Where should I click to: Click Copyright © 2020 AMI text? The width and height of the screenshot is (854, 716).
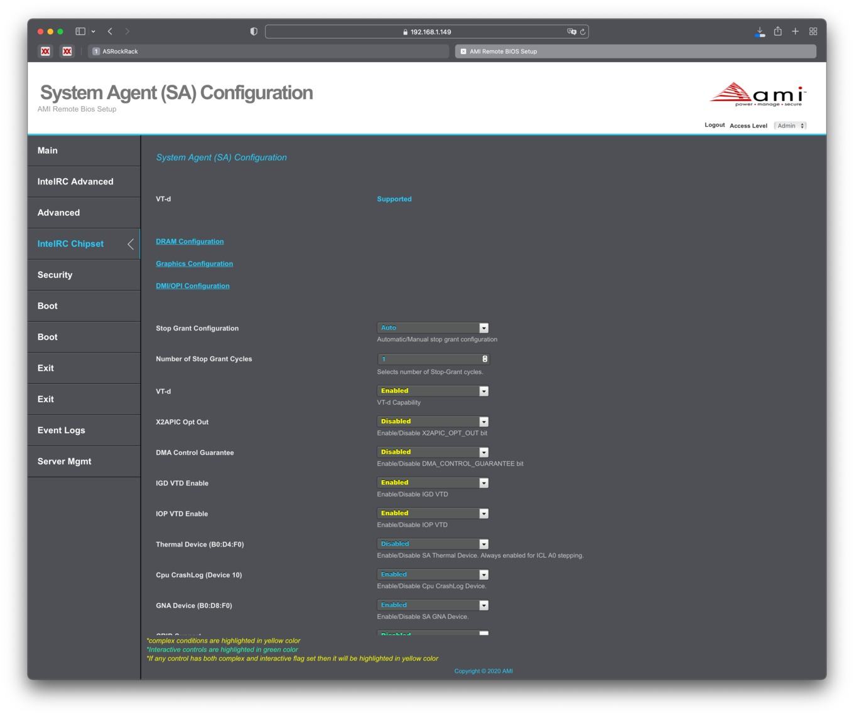click(484, 671)
